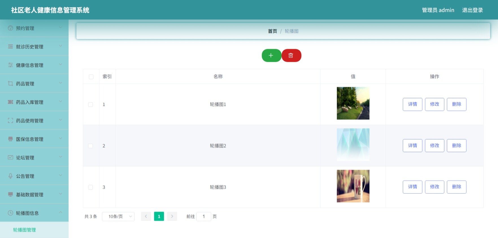Open the 基础数据管理 menu

[34, 194]
